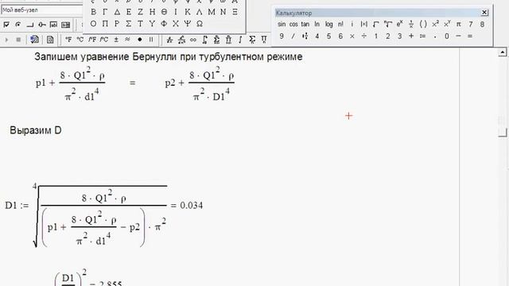The image size is (509, 286).
Task: Insert tan function from Calculator palette
Action: coord(305,24)
